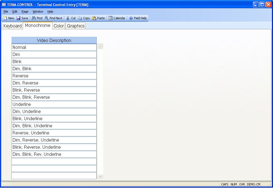The width and height of the screenshot is (273, 189).
Task: Cut the selection with the scissors icon
Action: pyautogui.click(x=68, y=18)
